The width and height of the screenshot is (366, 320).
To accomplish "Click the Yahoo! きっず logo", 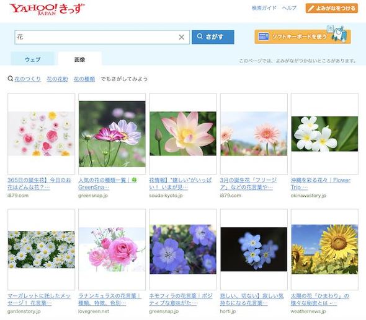I will point(47,9).
